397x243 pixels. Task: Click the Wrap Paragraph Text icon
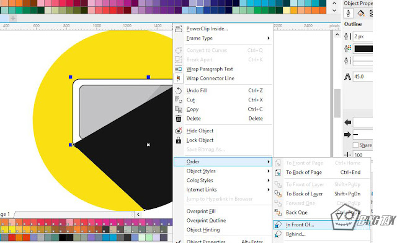click(x=179, y=69)
